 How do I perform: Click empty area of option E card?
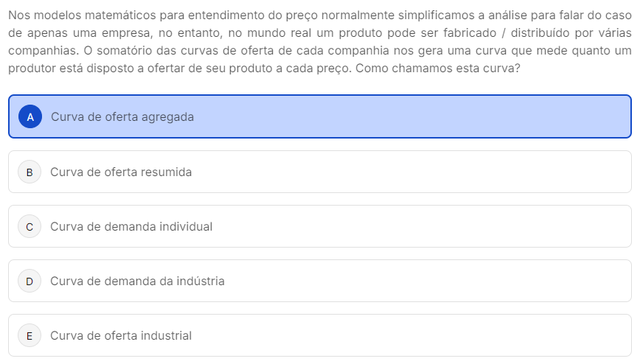(x=408, y=336)
